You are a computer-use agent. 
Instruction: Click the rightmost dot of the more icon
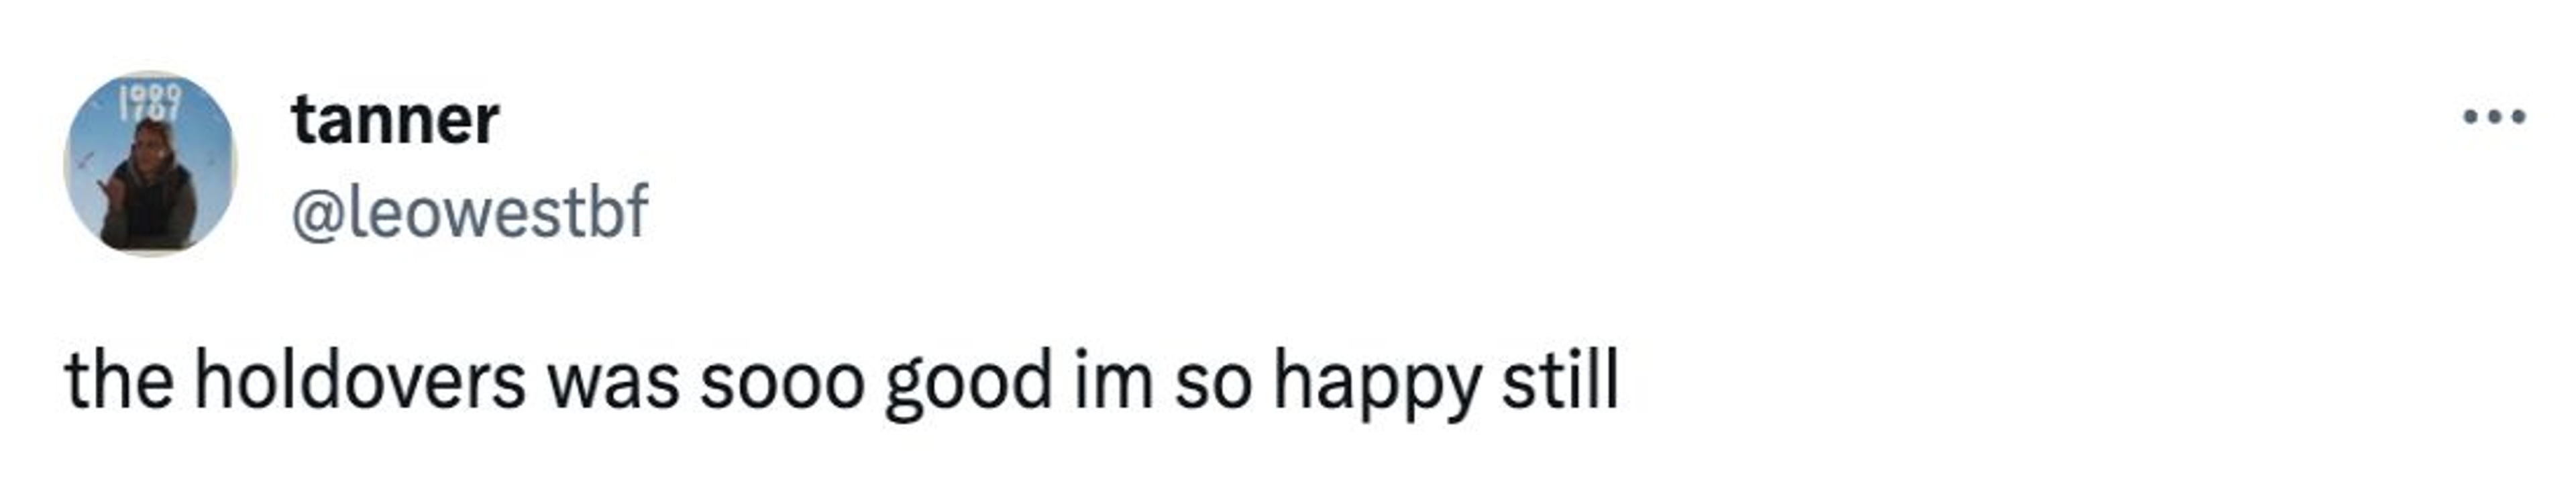(x=2519, y=118)
